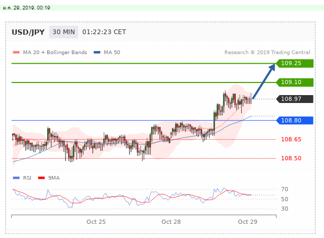Select the USD/JPY pair title
The width and height of the screenshot is (324, 238).
pyautogui.click(x=28, y=33)
